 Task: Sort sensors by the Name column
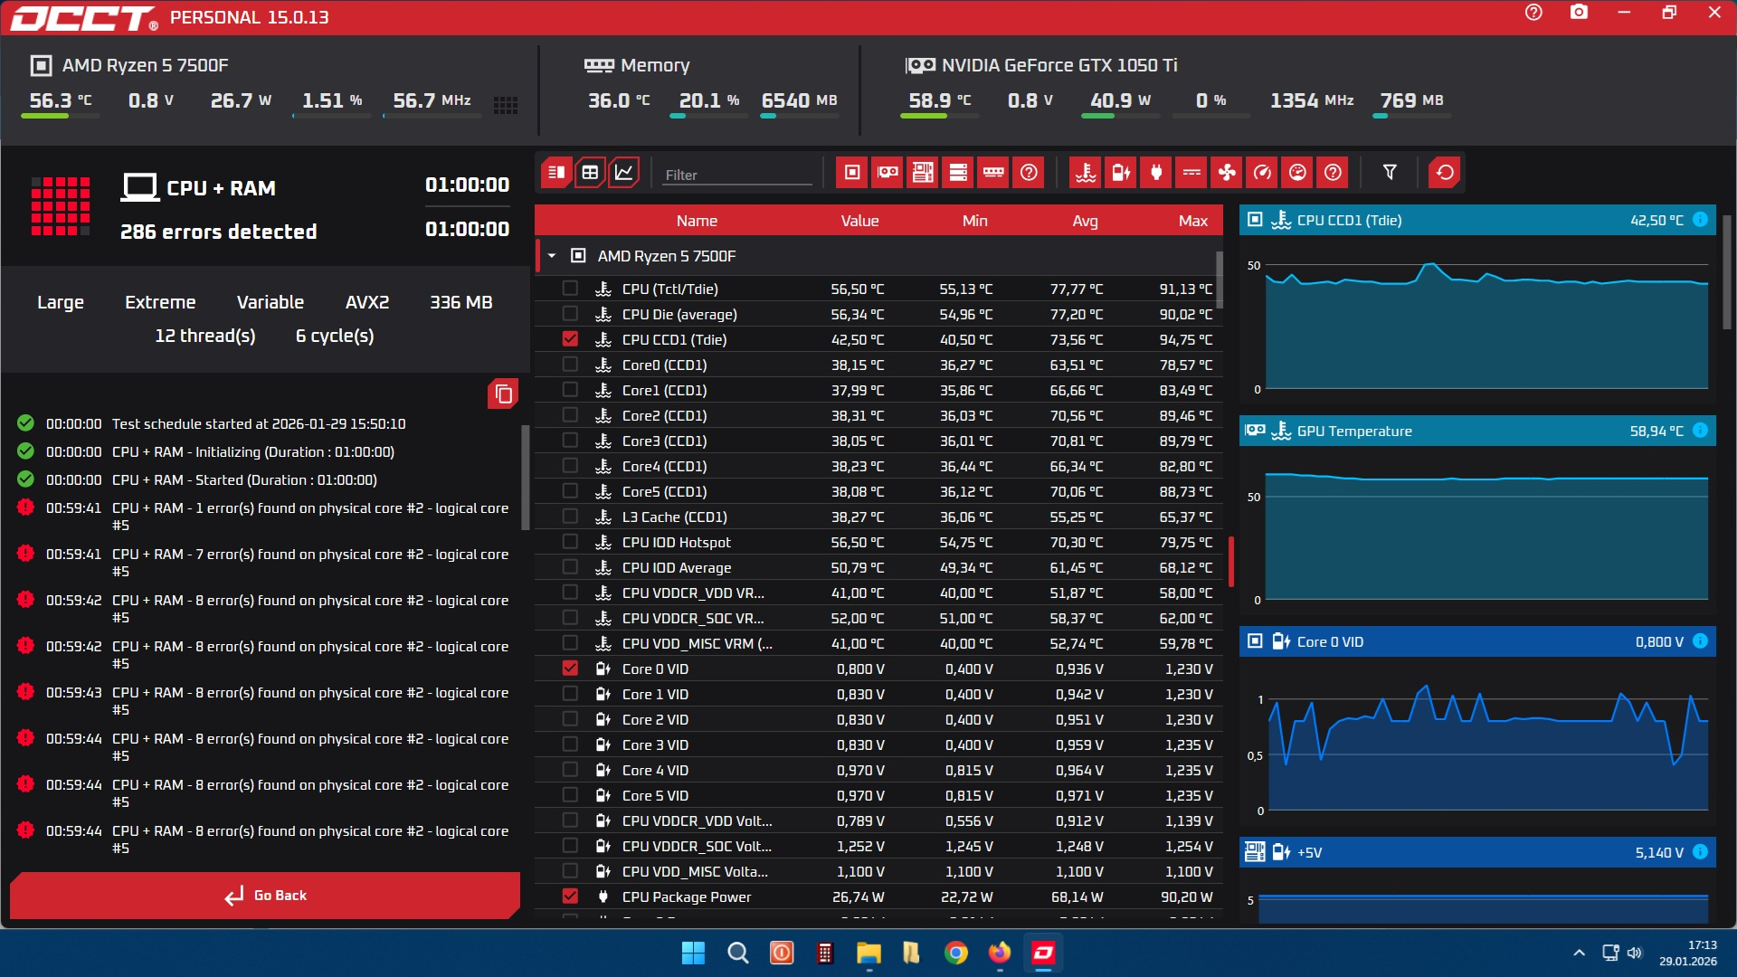pos(697,221)
